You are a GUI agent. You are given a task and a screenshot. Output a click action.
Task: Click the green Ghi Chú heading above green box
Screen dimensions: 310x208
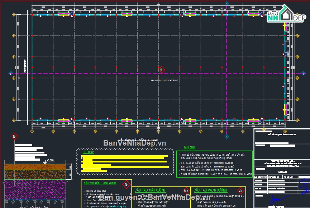[x=190, y=147]
